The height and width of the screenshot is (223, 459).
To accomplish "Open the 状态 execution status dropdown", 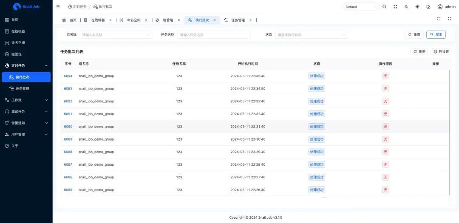I will point(311,35).
